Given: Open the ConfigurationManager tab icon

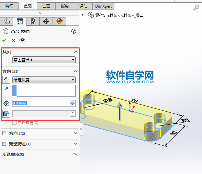Looking at the screenshot, I should [x=33, y=21].
